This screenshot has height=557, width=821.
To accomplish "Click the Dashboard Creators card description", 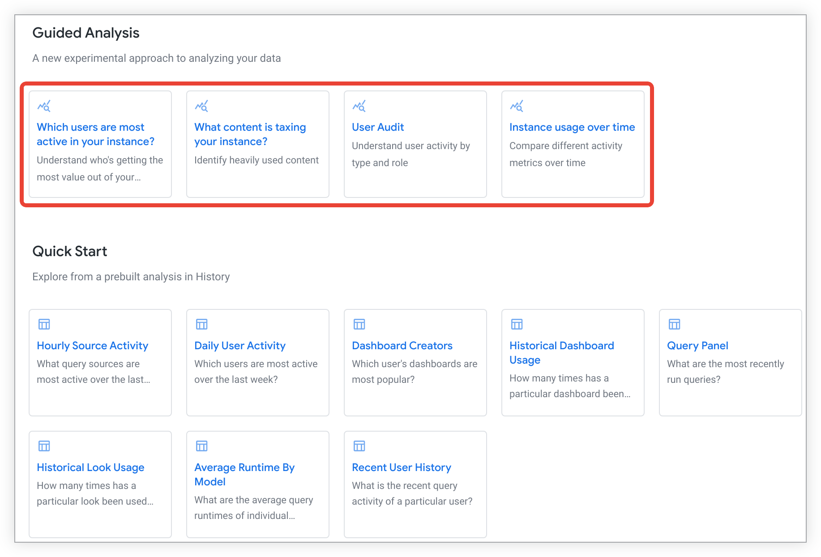I will (414, 372).
